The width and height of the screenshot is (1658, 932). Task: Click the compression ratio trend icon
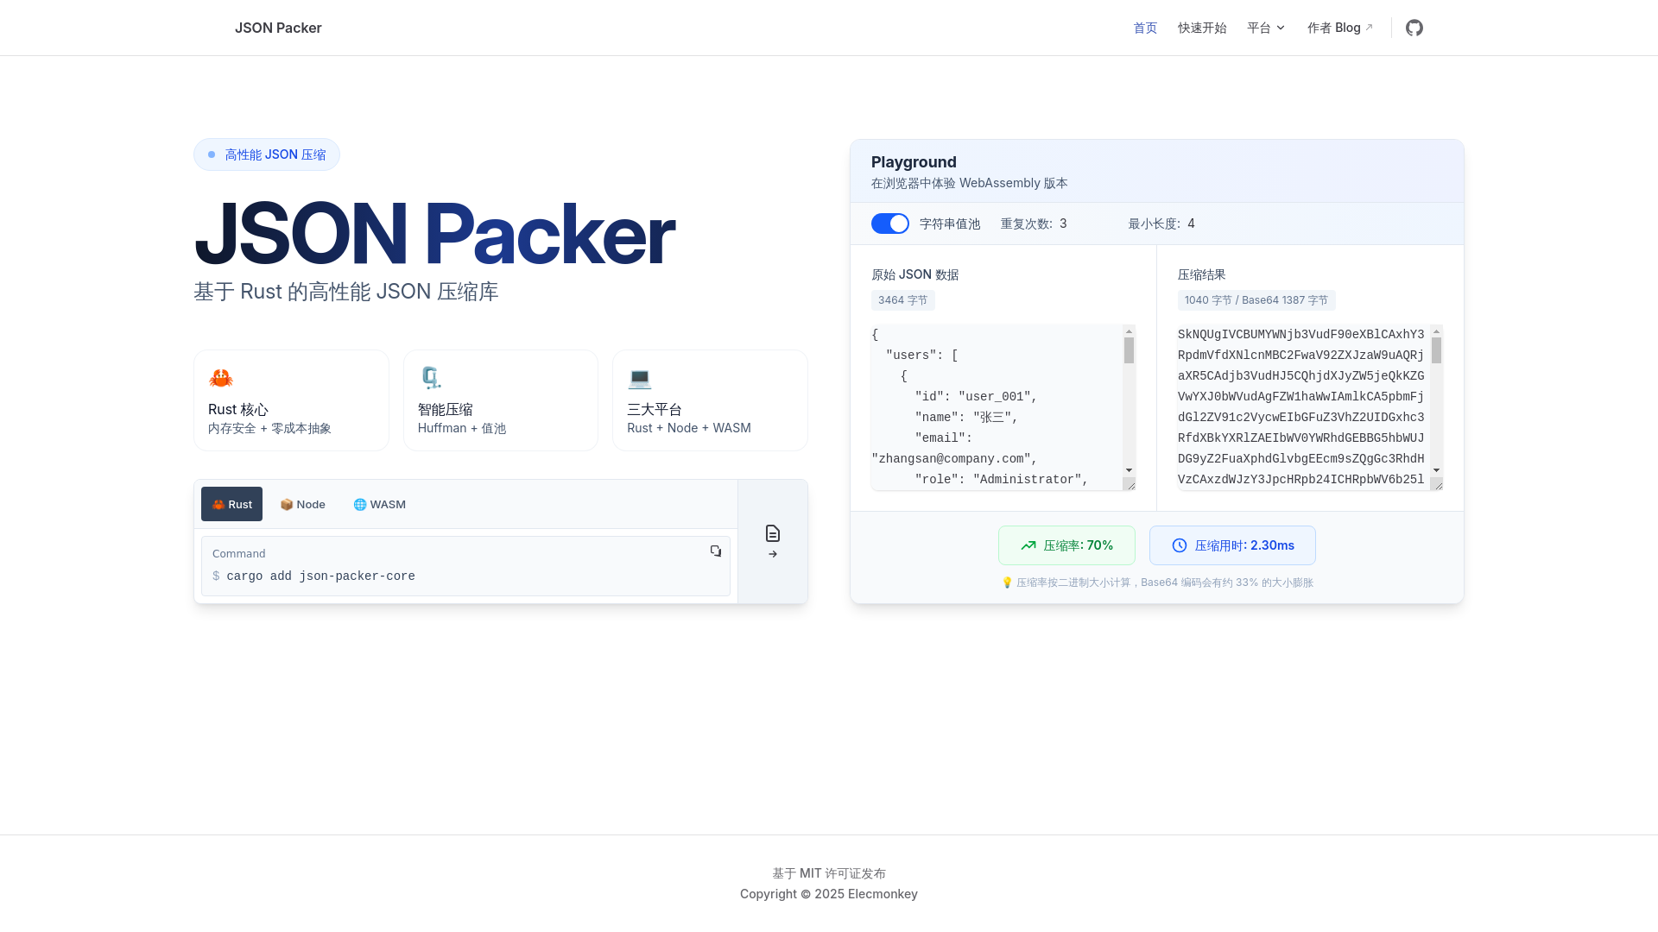[x=1028, y=545]
